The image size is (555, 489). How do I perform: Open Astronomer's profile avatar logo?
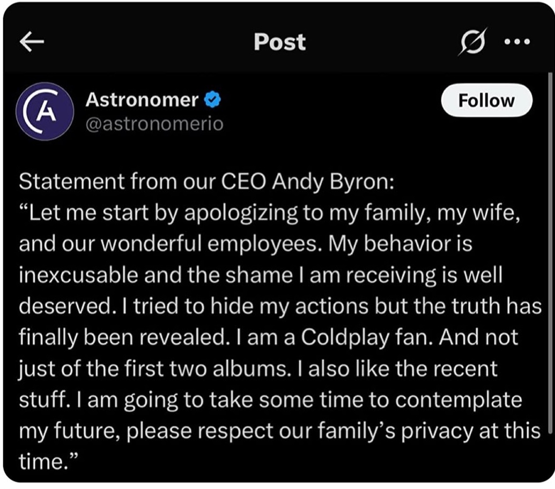(x=45, y=111)
